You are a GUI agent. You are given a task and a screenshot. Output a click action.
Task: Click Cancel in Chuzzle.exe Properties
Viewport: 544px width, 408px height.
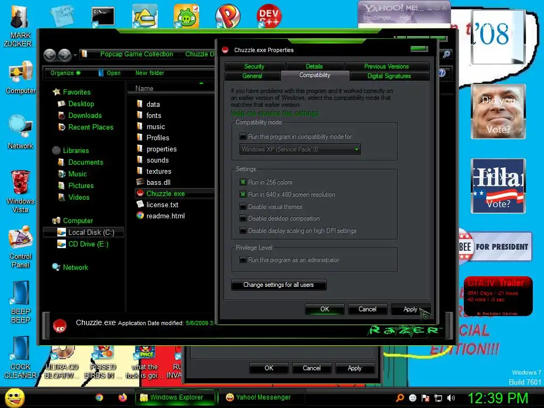[368, 309]
